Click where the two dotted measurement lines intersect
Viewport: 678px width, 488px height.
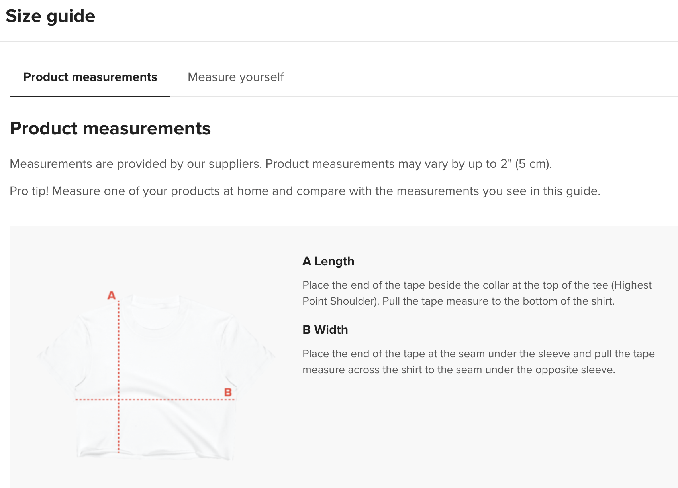click(119, 399)
